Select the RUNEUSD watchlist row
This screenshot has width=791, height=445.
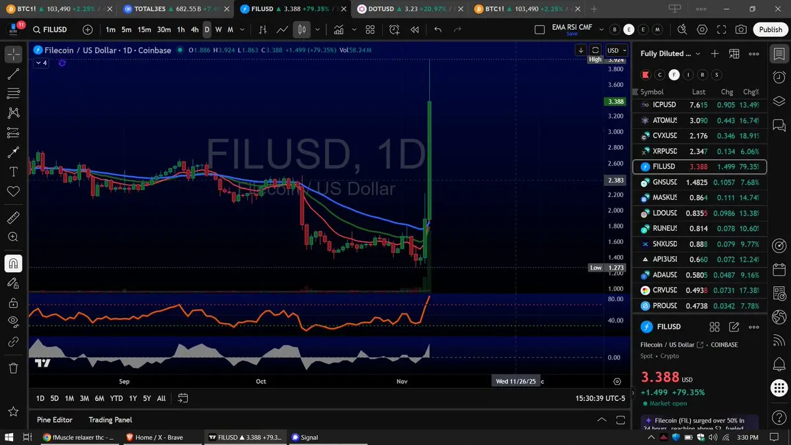point(699,229)
